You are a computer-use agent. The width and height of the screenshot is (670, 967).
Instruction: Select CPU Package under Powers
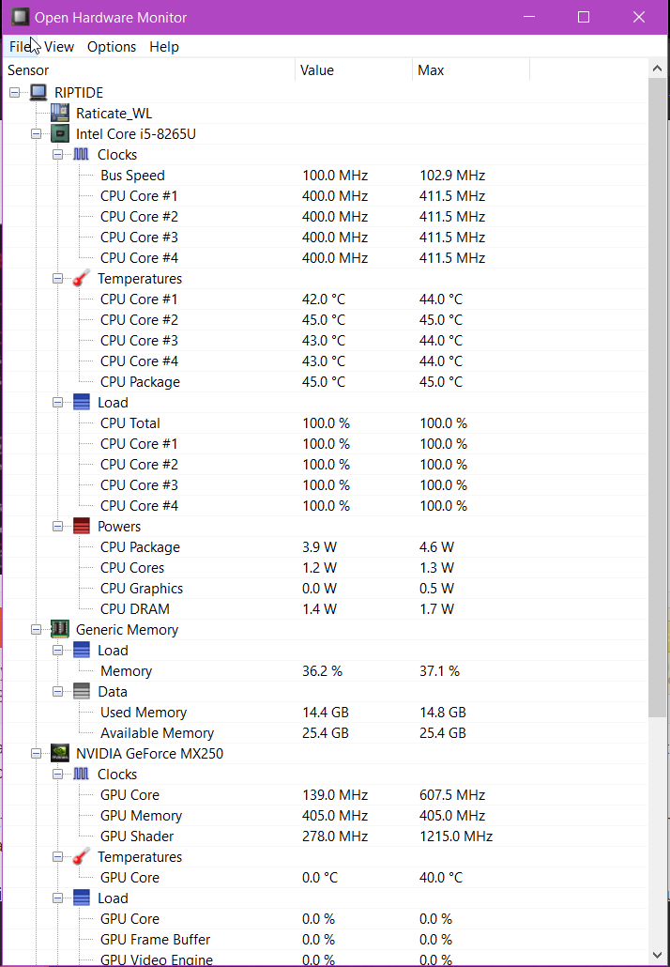326,547
